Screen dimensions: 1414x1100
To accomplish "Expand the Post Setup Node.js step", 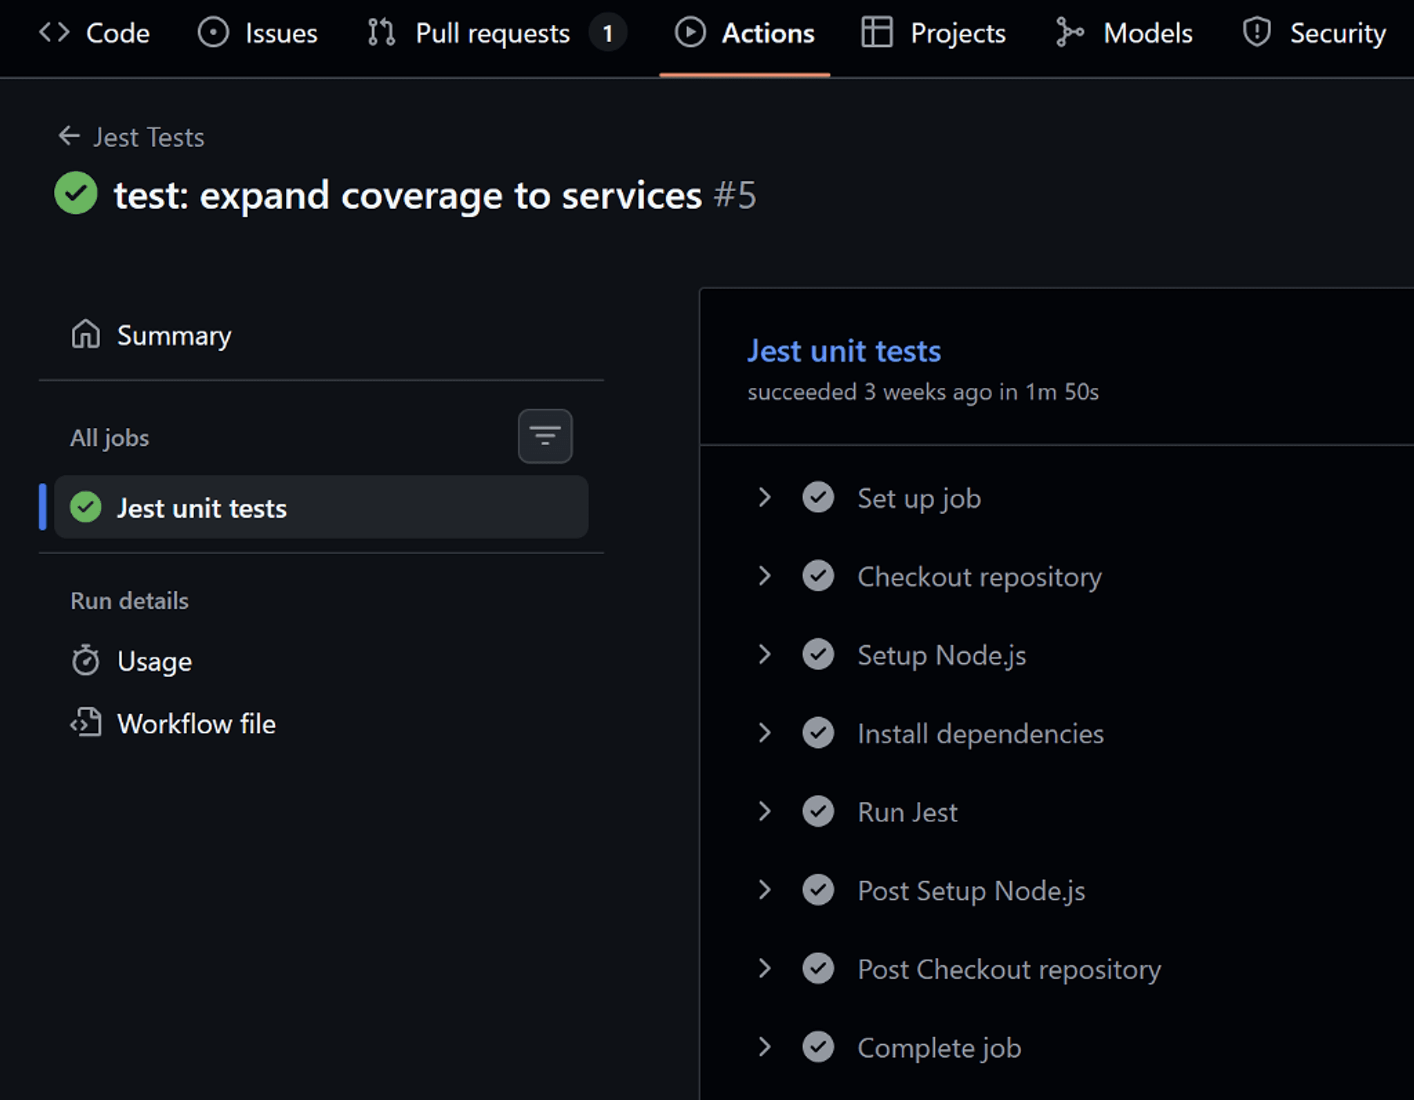I will pyautogui.click(x=764, y=890).
